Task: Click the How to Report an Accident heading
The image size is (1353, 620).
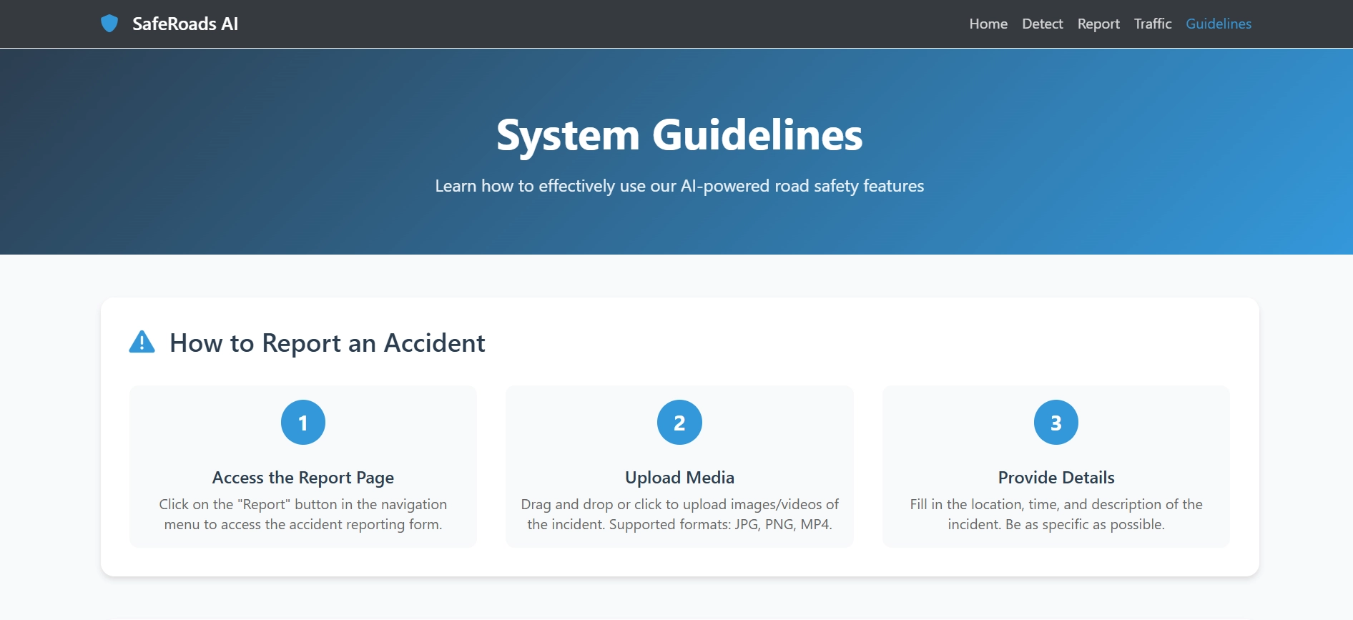Action: click(x=328, y=343)
